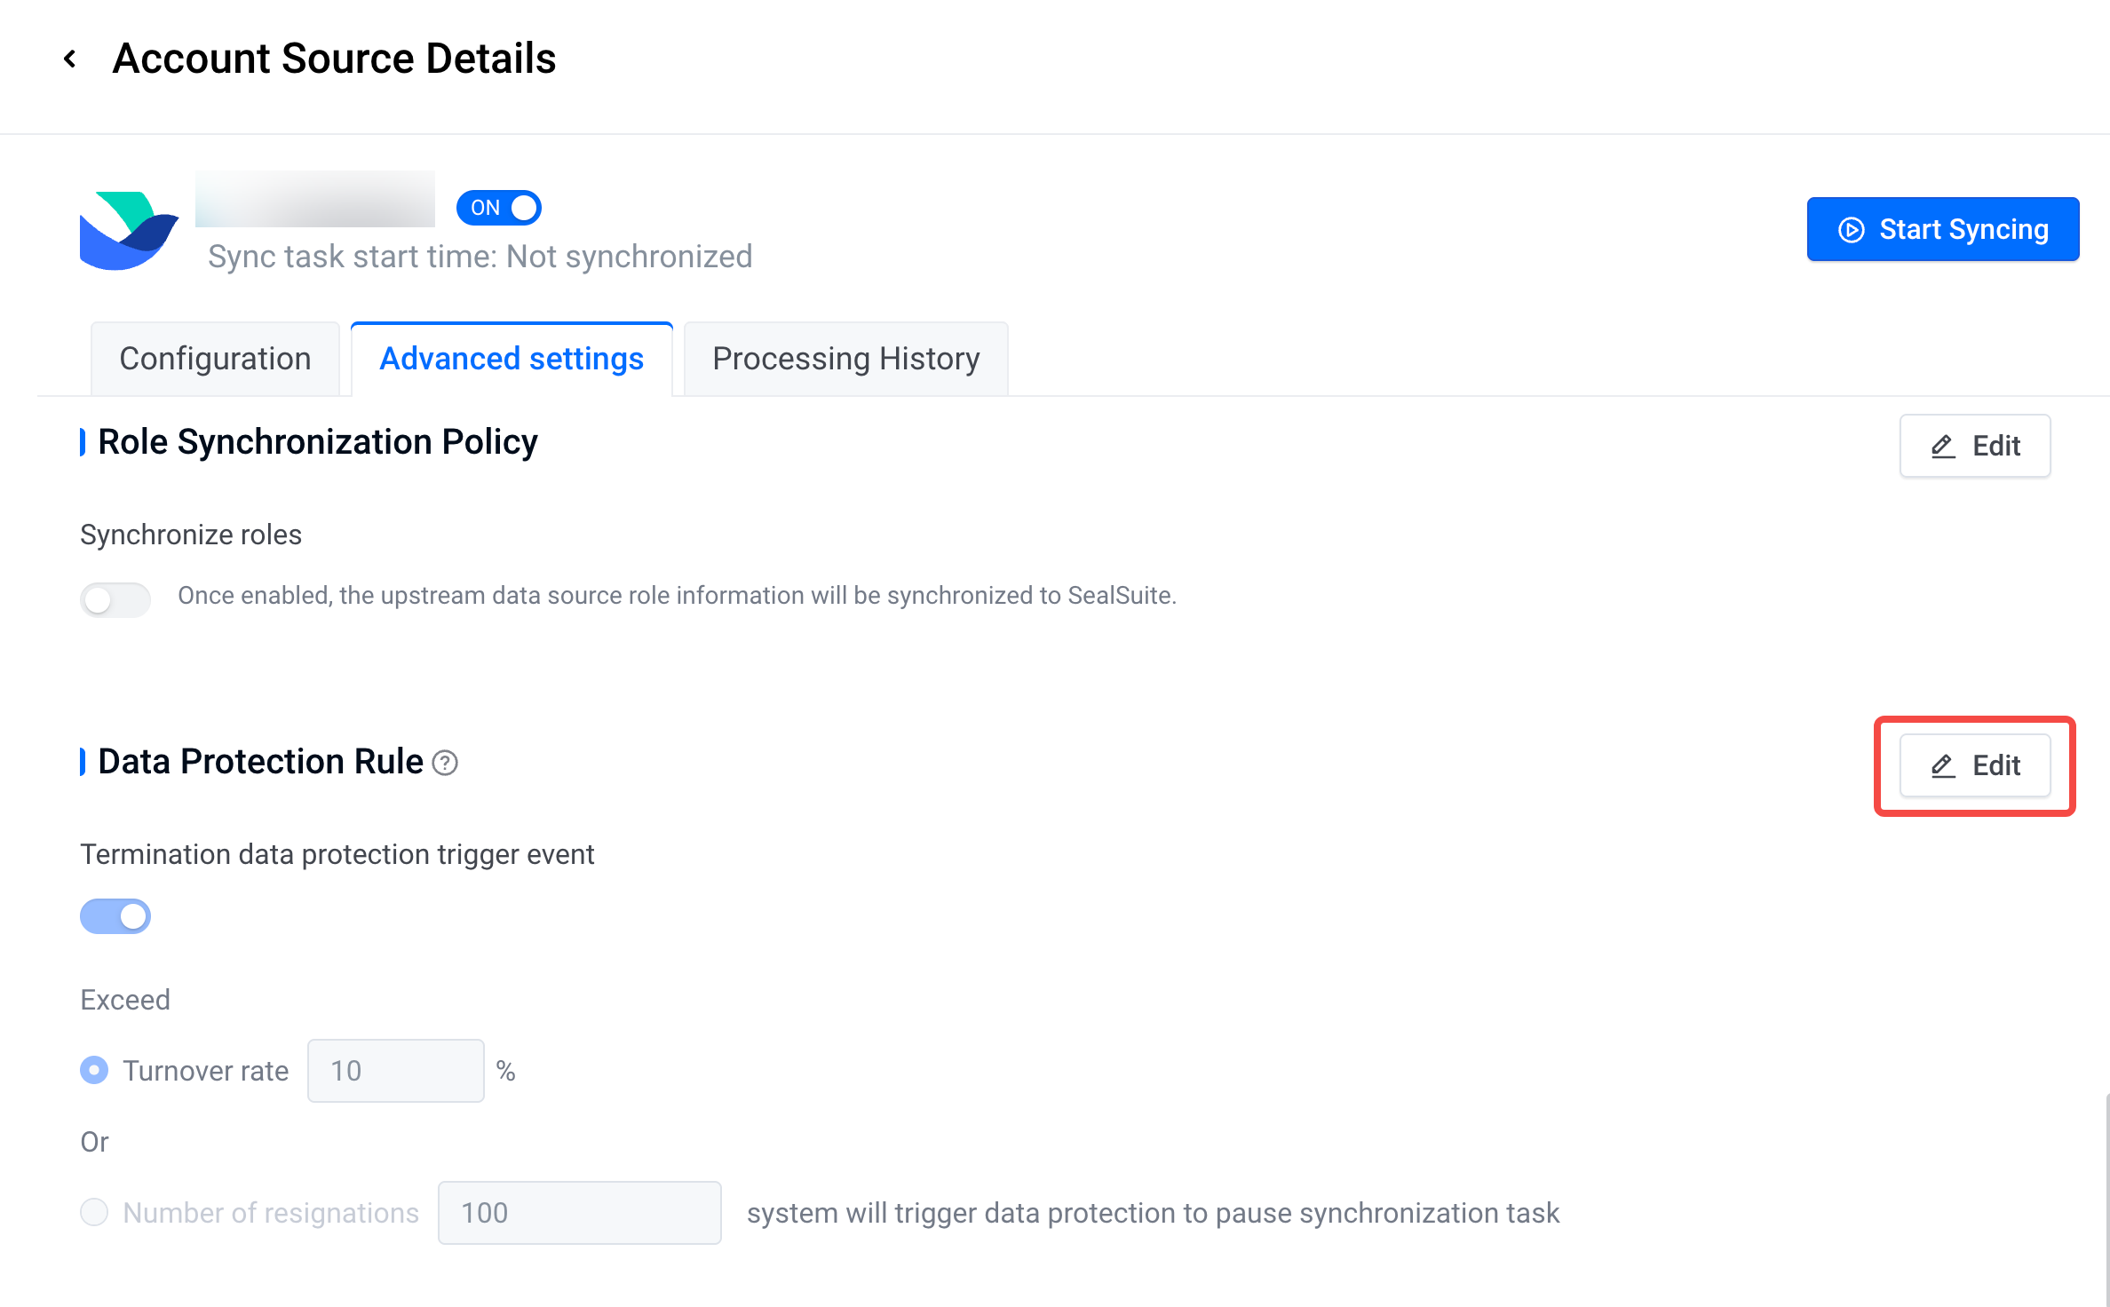Enable the Synchronize roles toggle
The height and width of the screenshot is (1307, 2110).
point(115,599)
